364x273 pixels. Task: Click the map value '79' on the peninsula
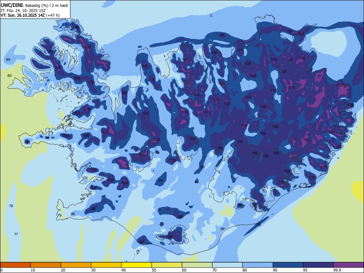coord(59,215)
